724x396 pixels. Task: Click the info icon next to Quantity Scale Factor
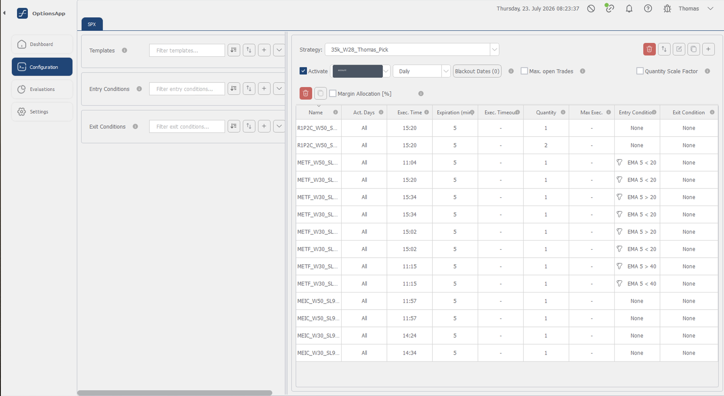pos(708,71)
